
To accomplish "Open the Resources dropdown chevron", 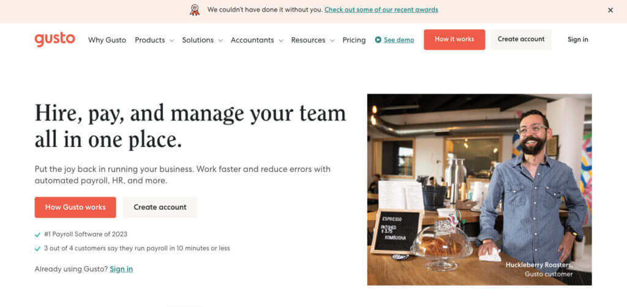I will pos(332,40).
